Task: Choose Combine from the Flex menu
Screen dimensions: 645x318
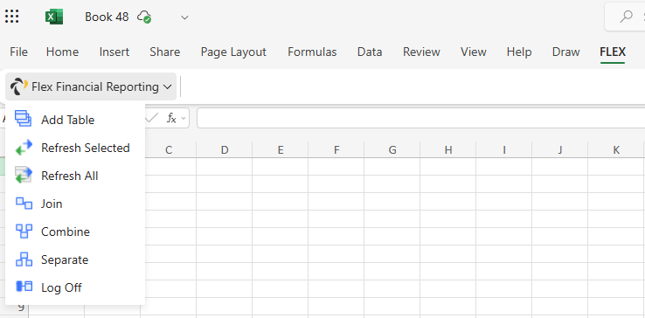Action: 75,232
